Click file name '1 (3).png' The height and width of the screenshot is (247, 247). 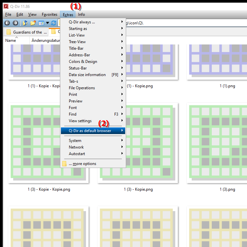[x=227, y=189]
